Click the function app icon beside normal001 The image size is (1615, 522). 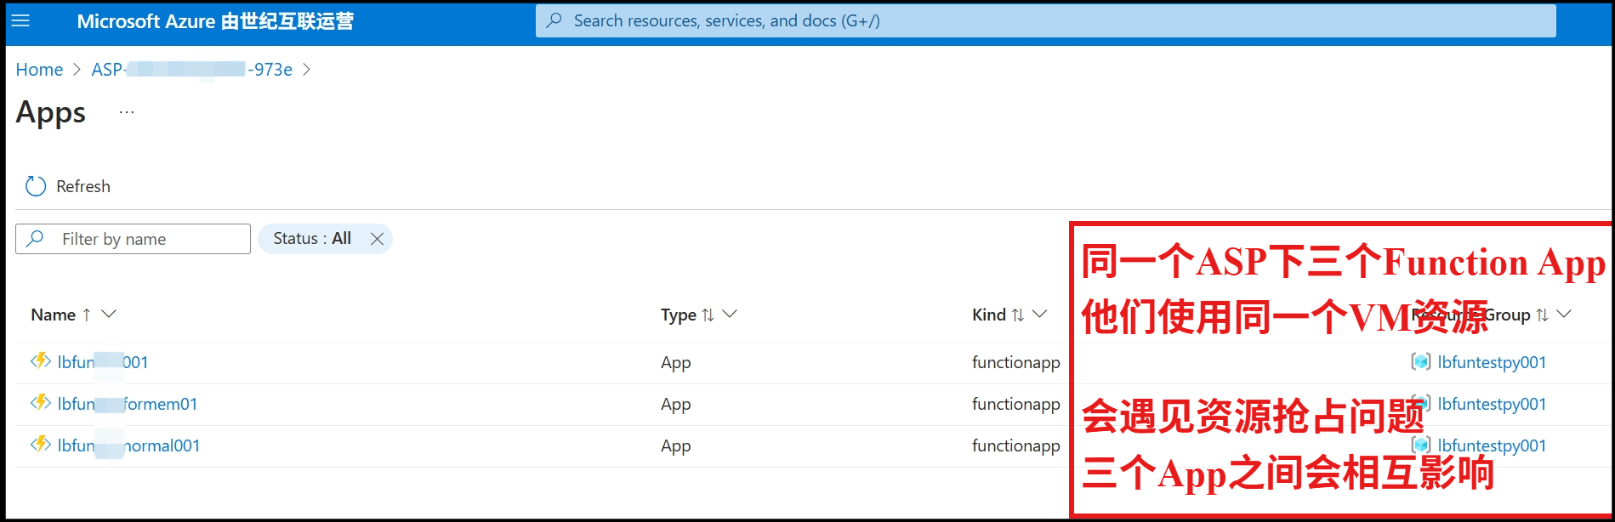point(40,445)
